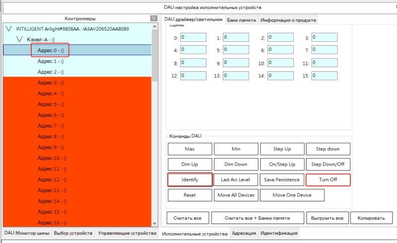Select Адрес:9 row

click(77, 147)
